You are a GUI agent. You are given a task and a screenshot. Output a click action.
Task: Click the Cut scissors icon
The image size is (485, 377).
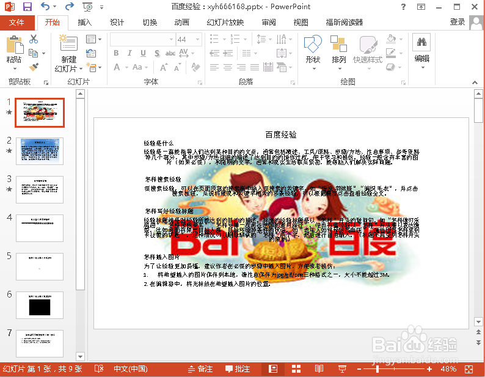point(34,39)
